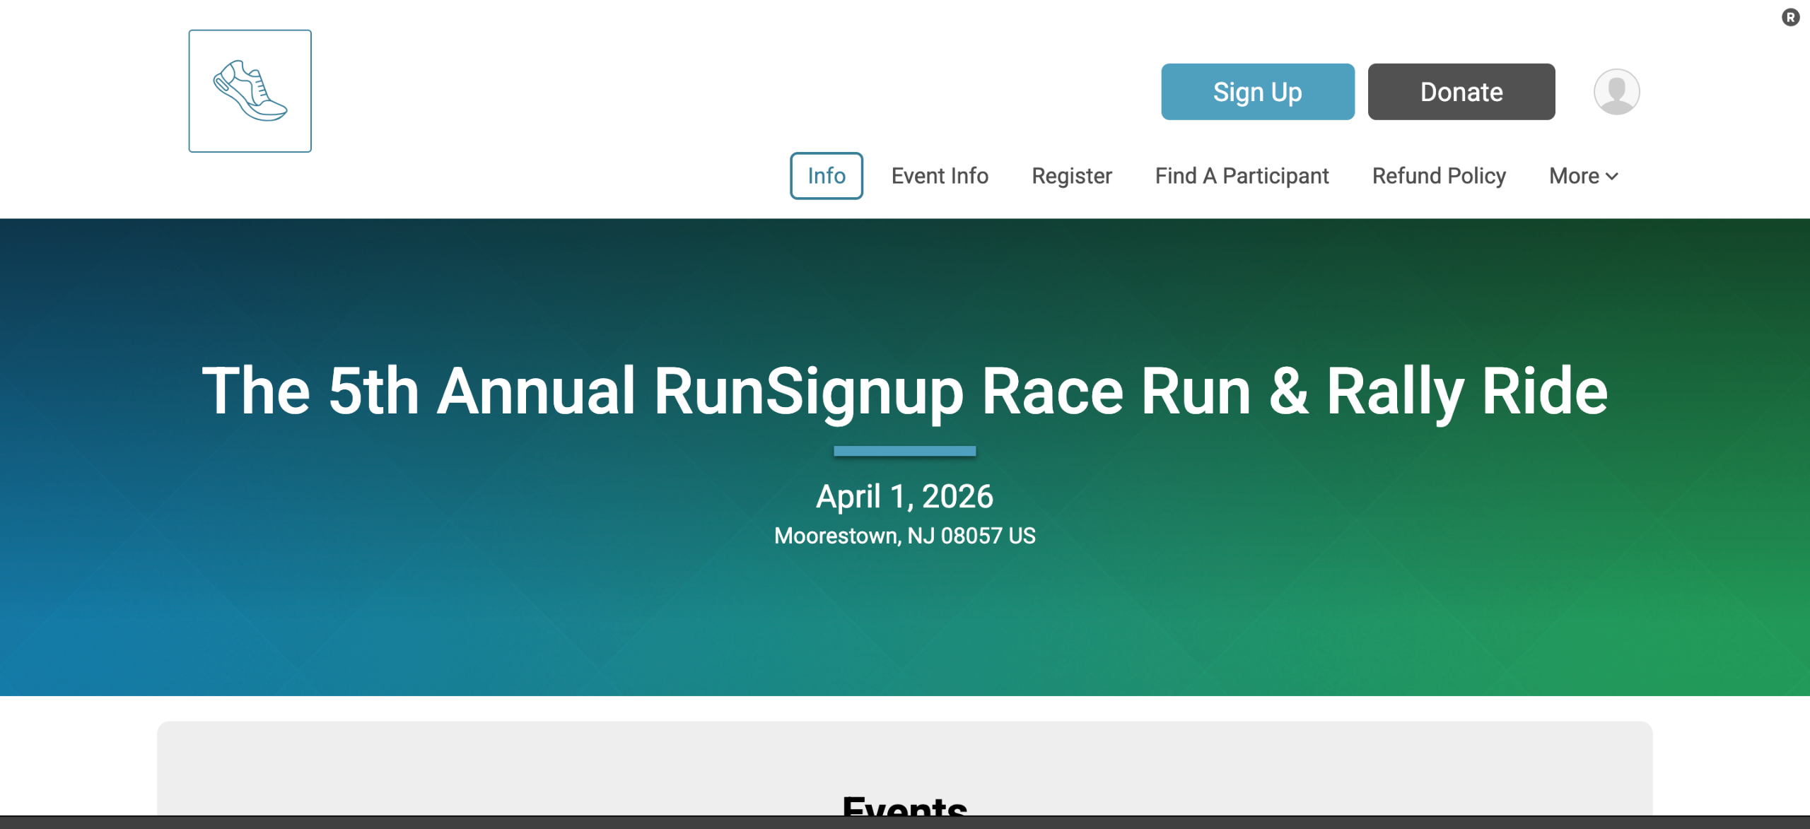Image resolution: width=1810 pixels, height=829 pixels.
Task: Click the circular R badge icon
Action: [1790, 17]
